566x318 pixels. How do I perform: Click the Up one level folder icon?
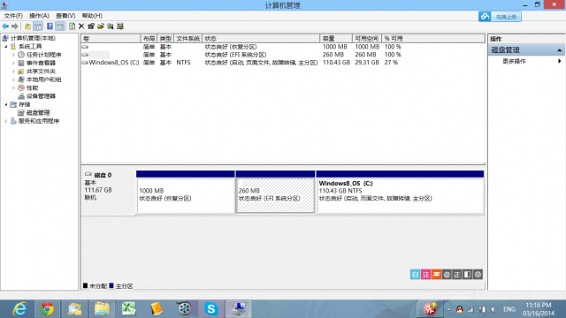[x=27, y=26]
